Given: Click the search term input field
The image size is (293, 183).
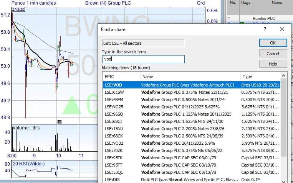Looking at the screenshot, I should point(143,59).
